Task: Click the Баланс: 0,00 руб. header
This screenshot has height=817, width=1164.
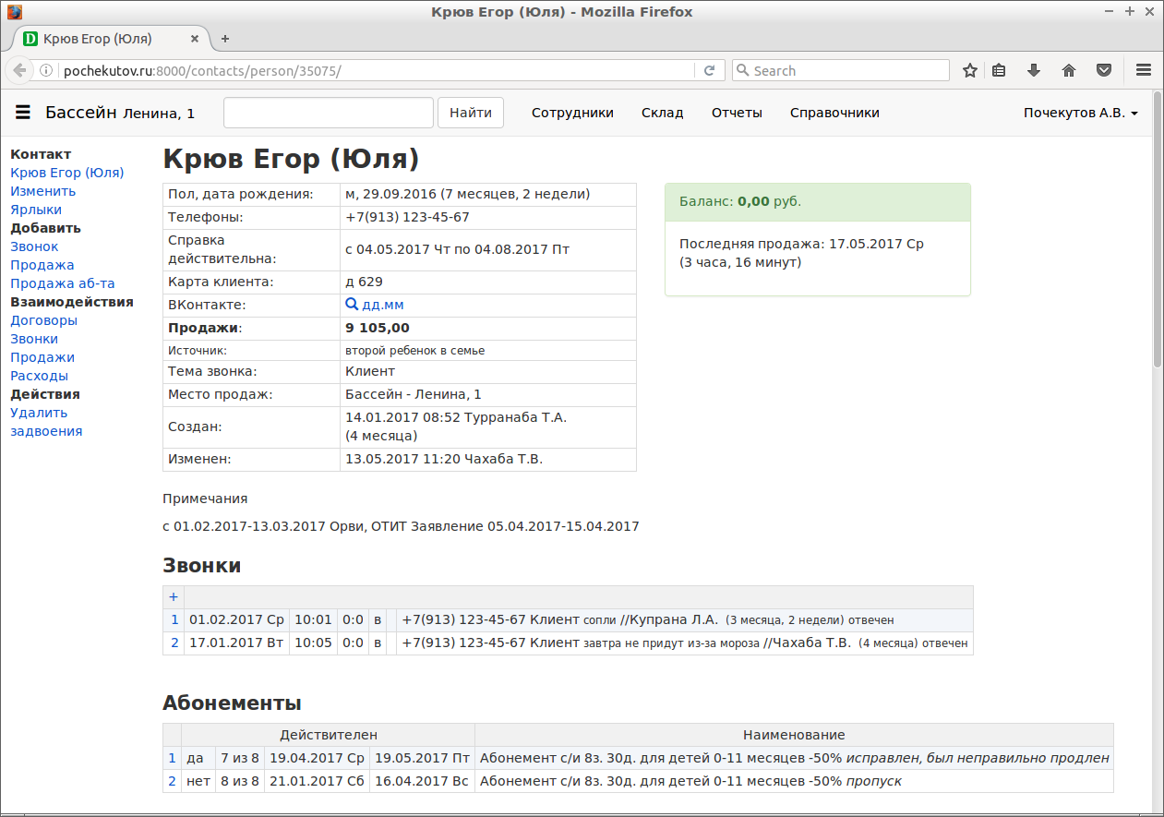Action: point(818,201)
